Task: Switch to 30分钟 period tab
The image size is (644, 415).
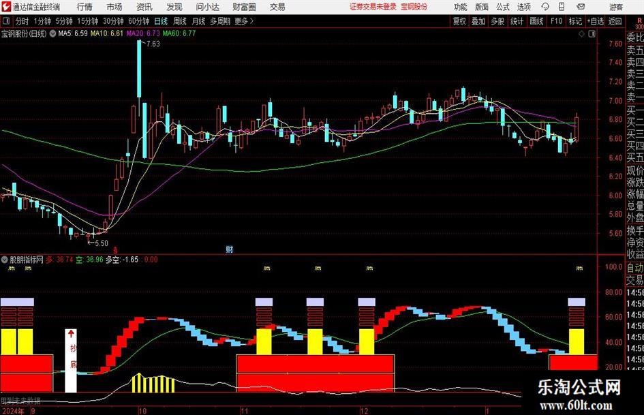Action: pyautogui.click(x=113, y=21)
